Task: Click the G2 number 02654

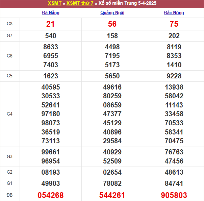Action: click(x=112, y=172)
